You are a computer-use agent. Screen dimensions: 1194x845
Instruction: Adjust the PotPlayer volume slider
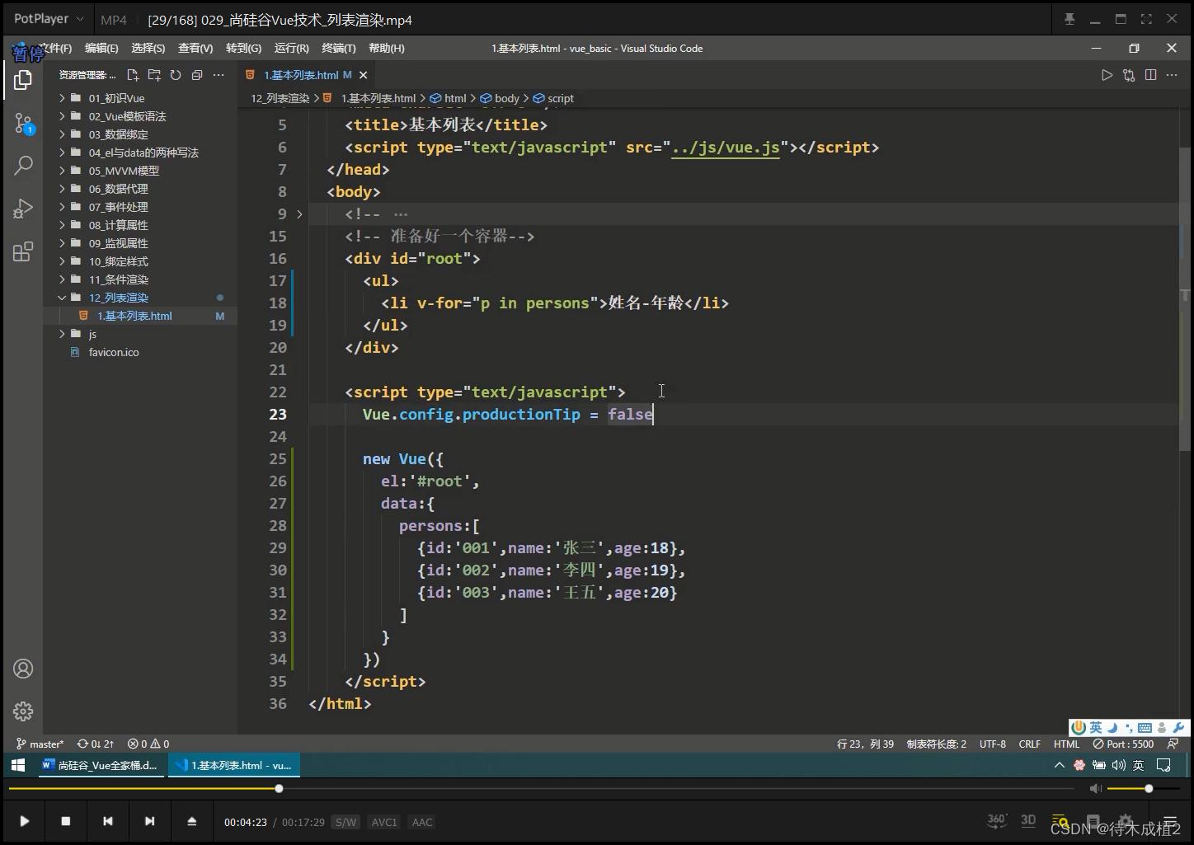1145,789
